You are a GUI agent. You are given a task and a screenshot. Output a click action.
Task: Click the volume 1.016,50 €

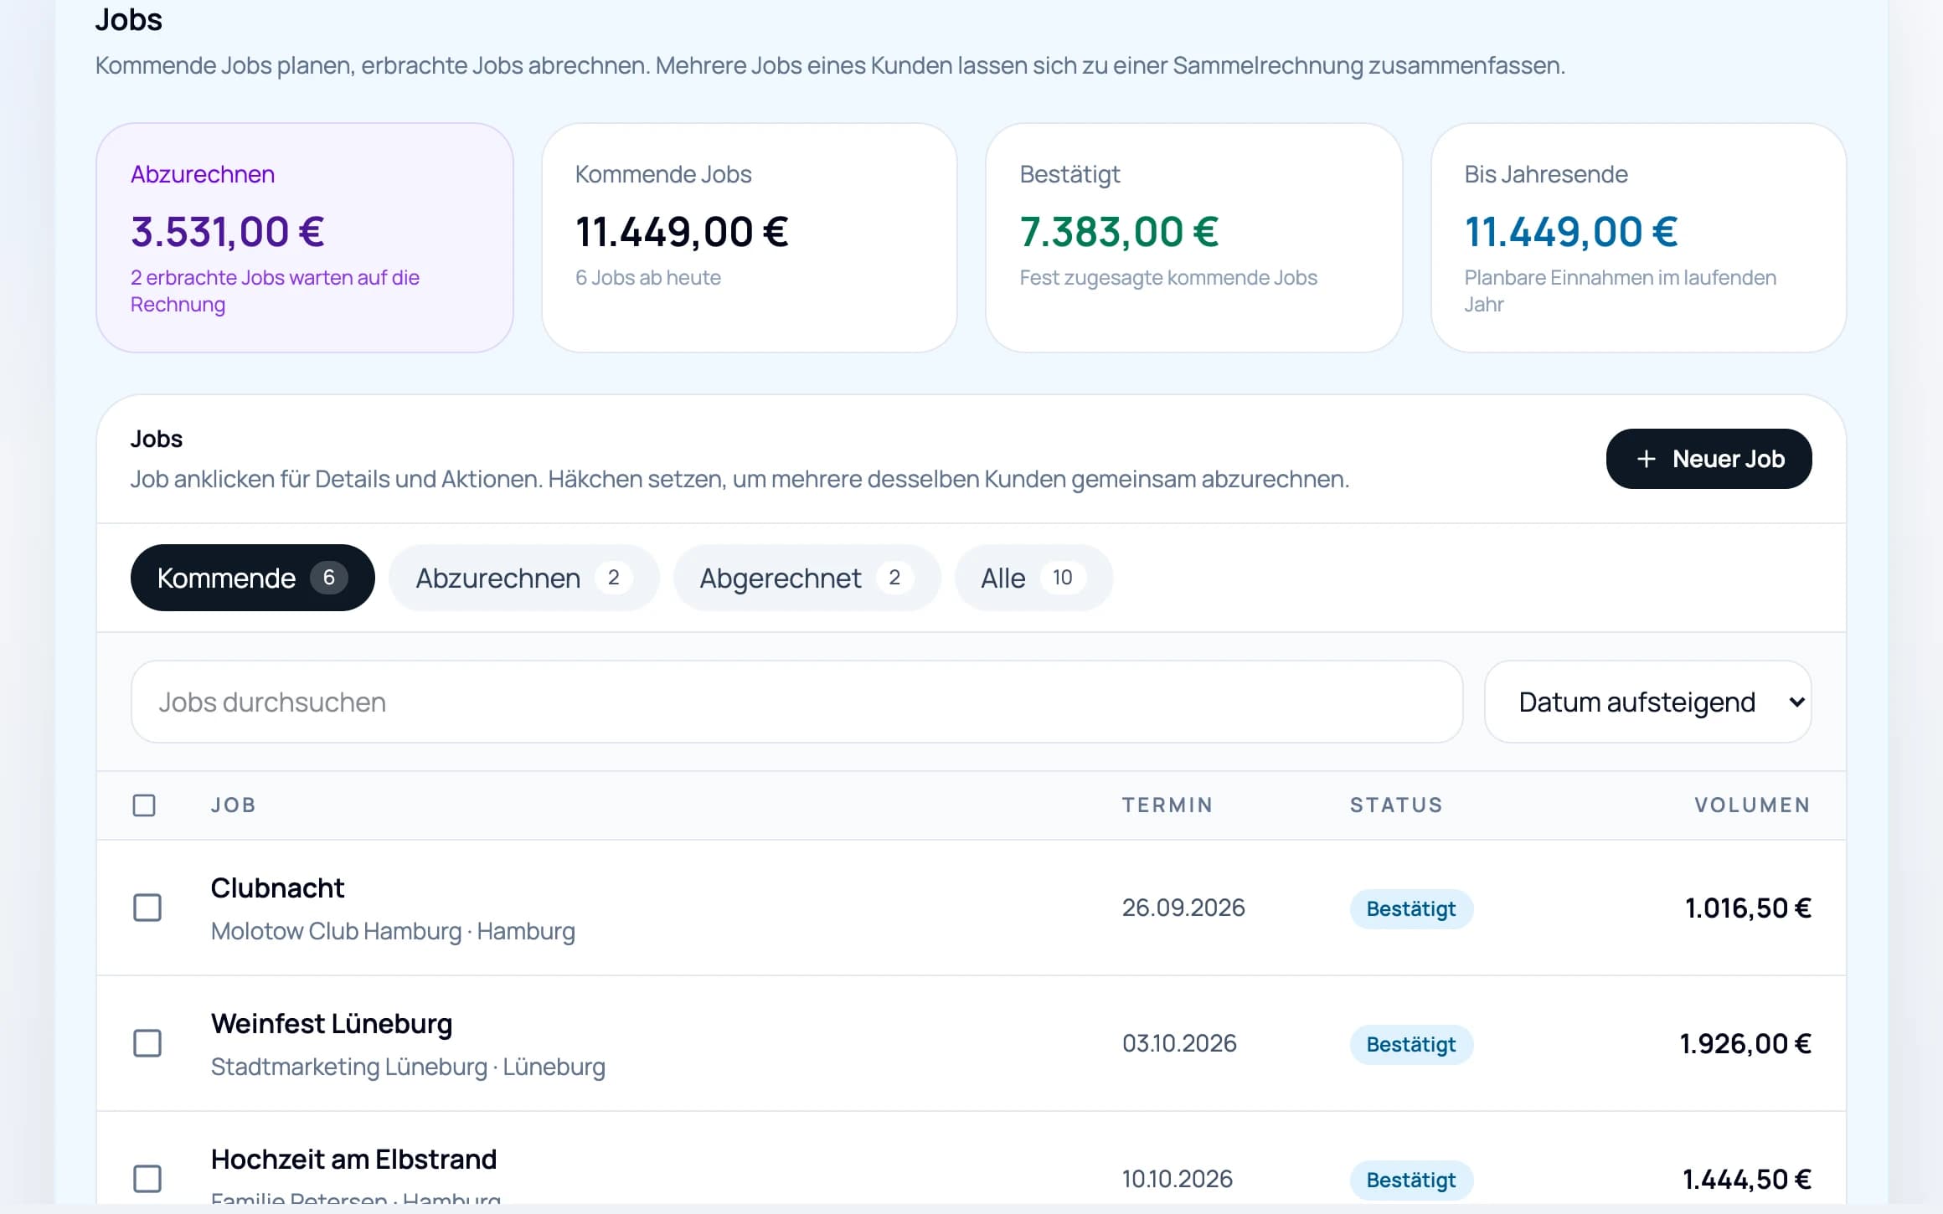(x=1748, y=908)
